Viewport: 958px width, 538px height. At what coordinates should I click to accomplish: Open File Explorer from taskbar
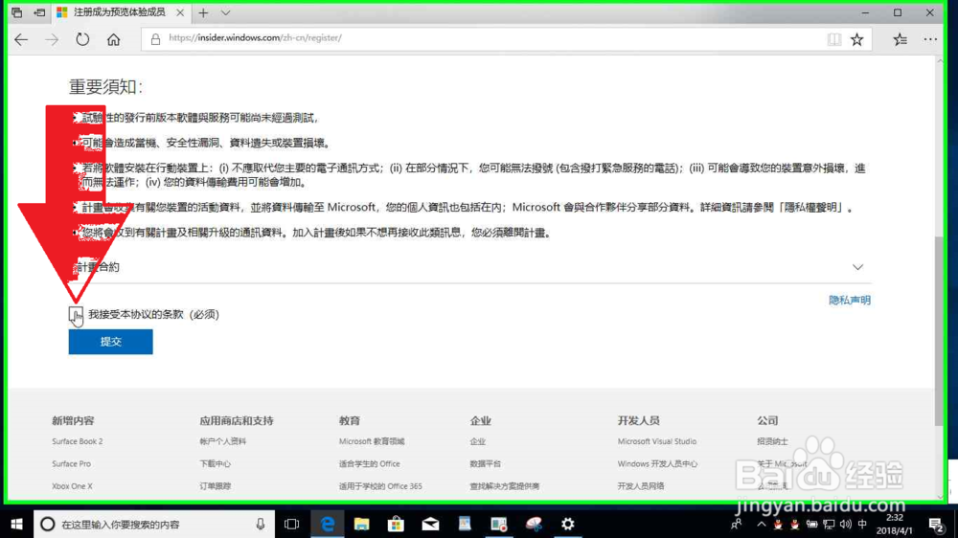362,524
